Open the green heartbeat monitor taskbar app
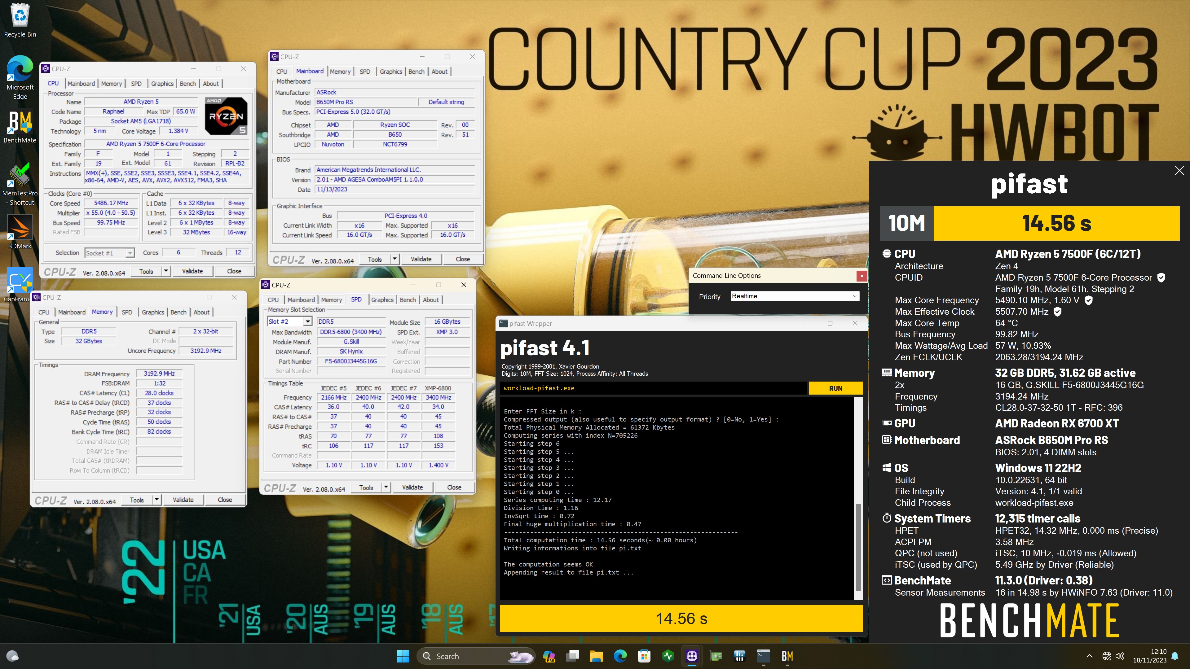This screenshot has height=669, width=1190. (x=668, y=656)
